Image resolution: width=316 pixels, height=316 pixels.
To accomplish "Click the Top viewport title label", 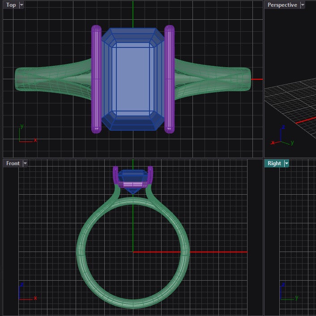I will pyautogui.click(x=11, y=5).
